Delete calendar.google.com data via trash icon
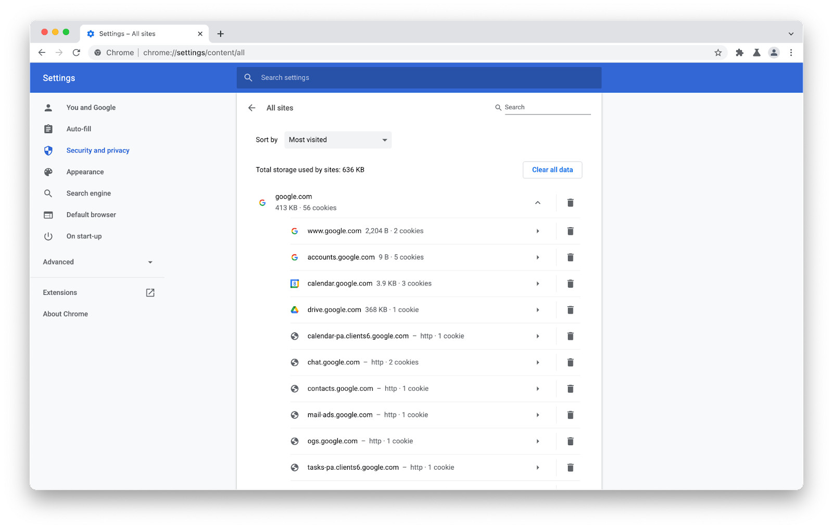The width and height of the screenshot is (833, 529). [570, 283]
